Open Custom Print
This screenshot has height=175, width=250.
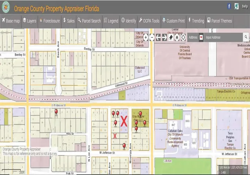click(173, 21)
